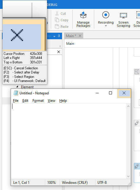Minimize the Notepad window
Screen dimensions: 140x190
tap(97, 93)
